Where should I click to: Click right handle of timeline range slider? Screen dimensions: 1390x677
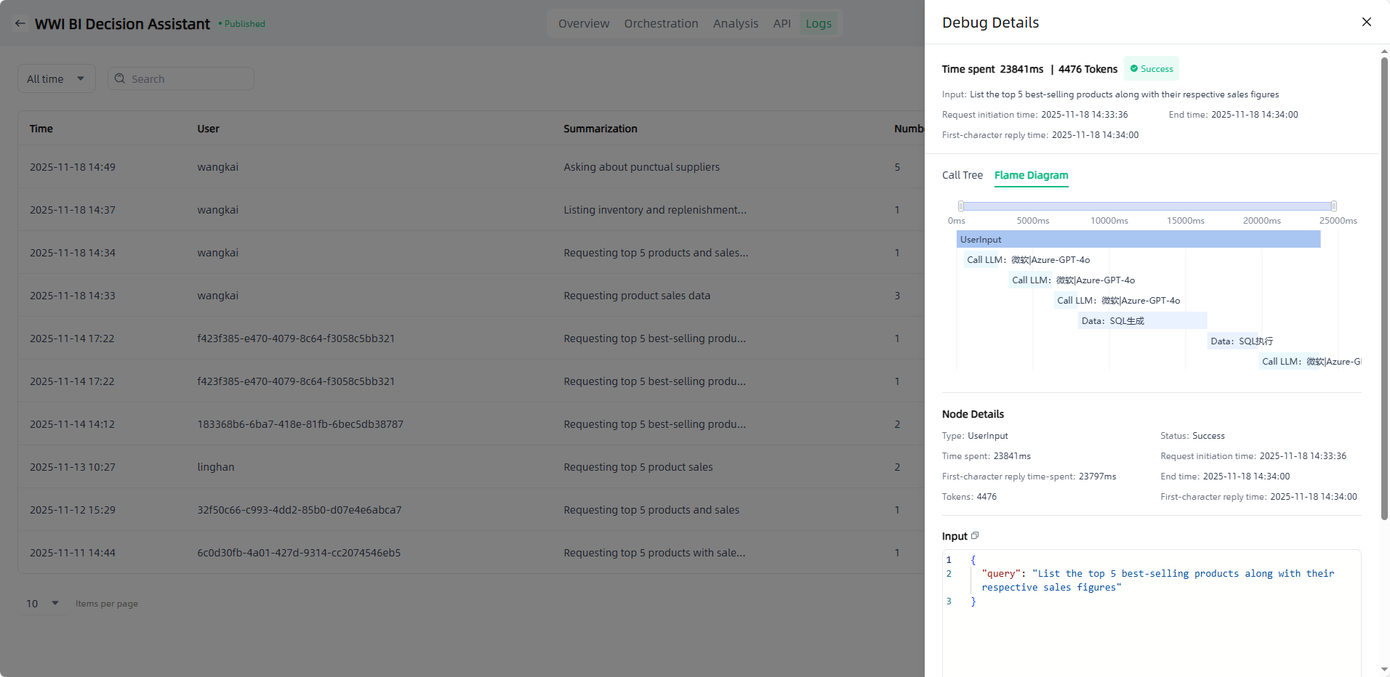pos(1333,206)
